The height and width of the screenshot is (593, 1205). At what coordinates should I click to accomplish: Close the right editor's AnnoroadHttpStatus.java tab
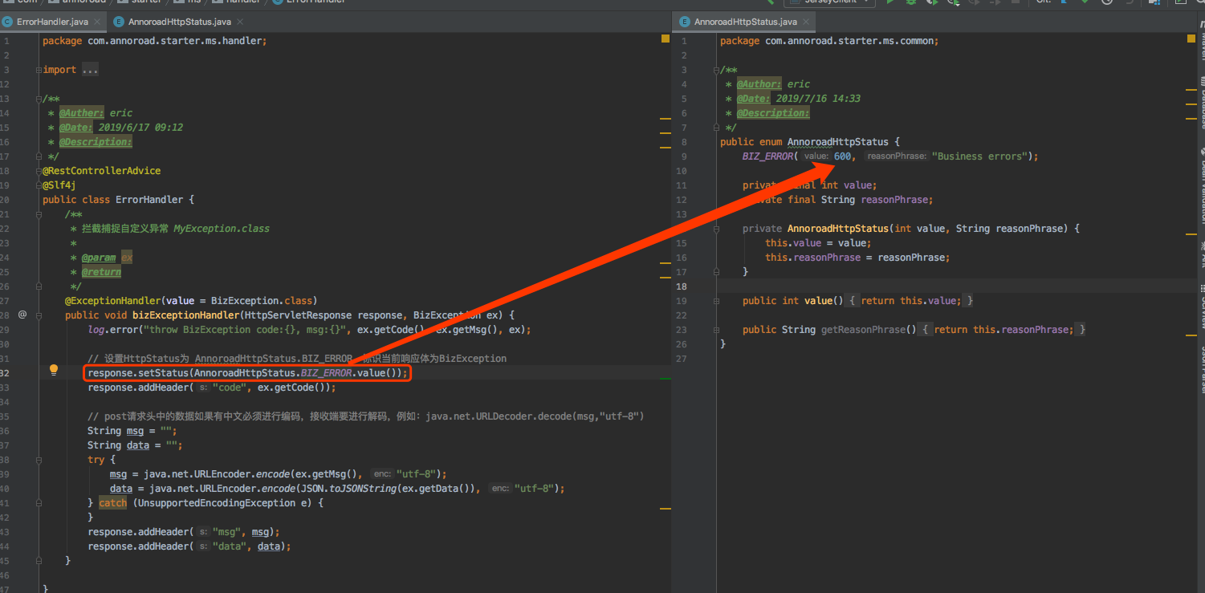coord(805,22)
